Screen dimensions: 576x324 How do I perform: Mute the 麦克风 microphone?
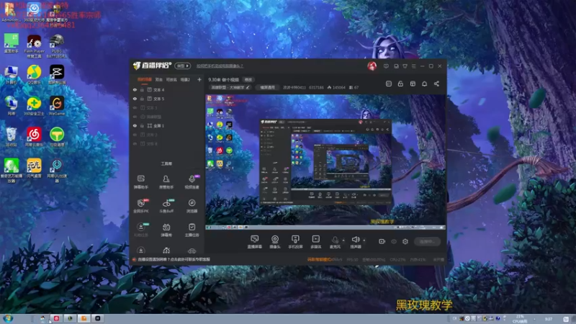[x=335, y=242]
